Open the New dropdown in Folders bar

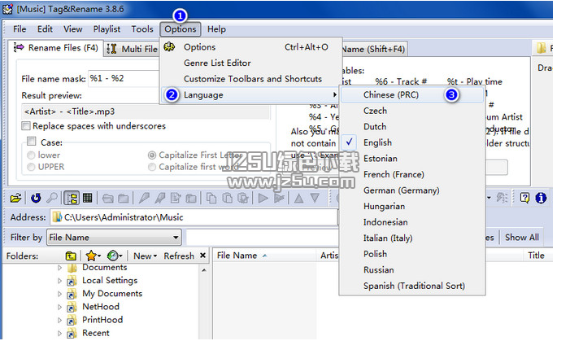pyautogui.click(x=145, y=256)
